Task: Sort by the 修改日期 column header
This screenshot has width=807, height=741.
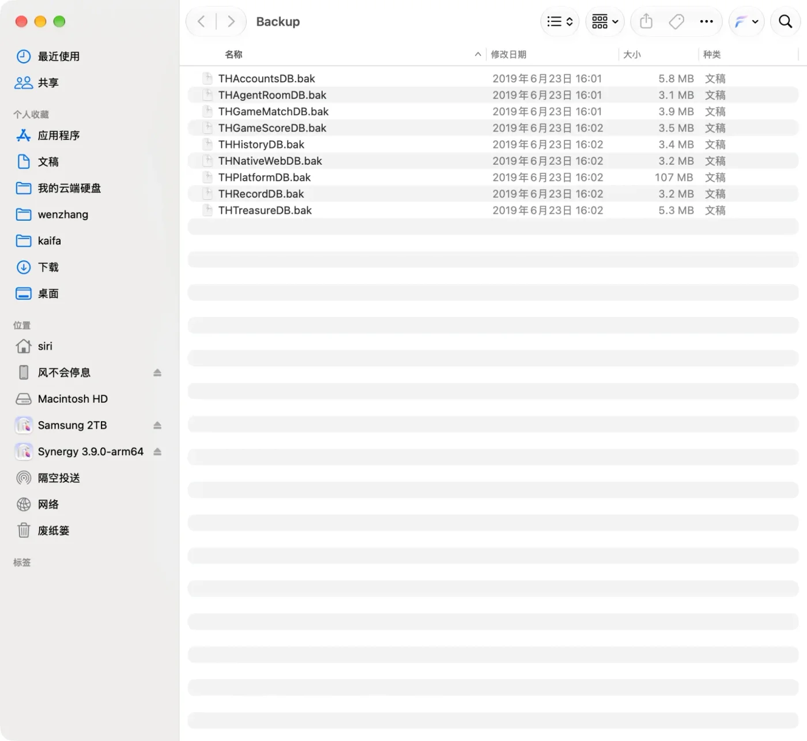Action: [508, 54]
